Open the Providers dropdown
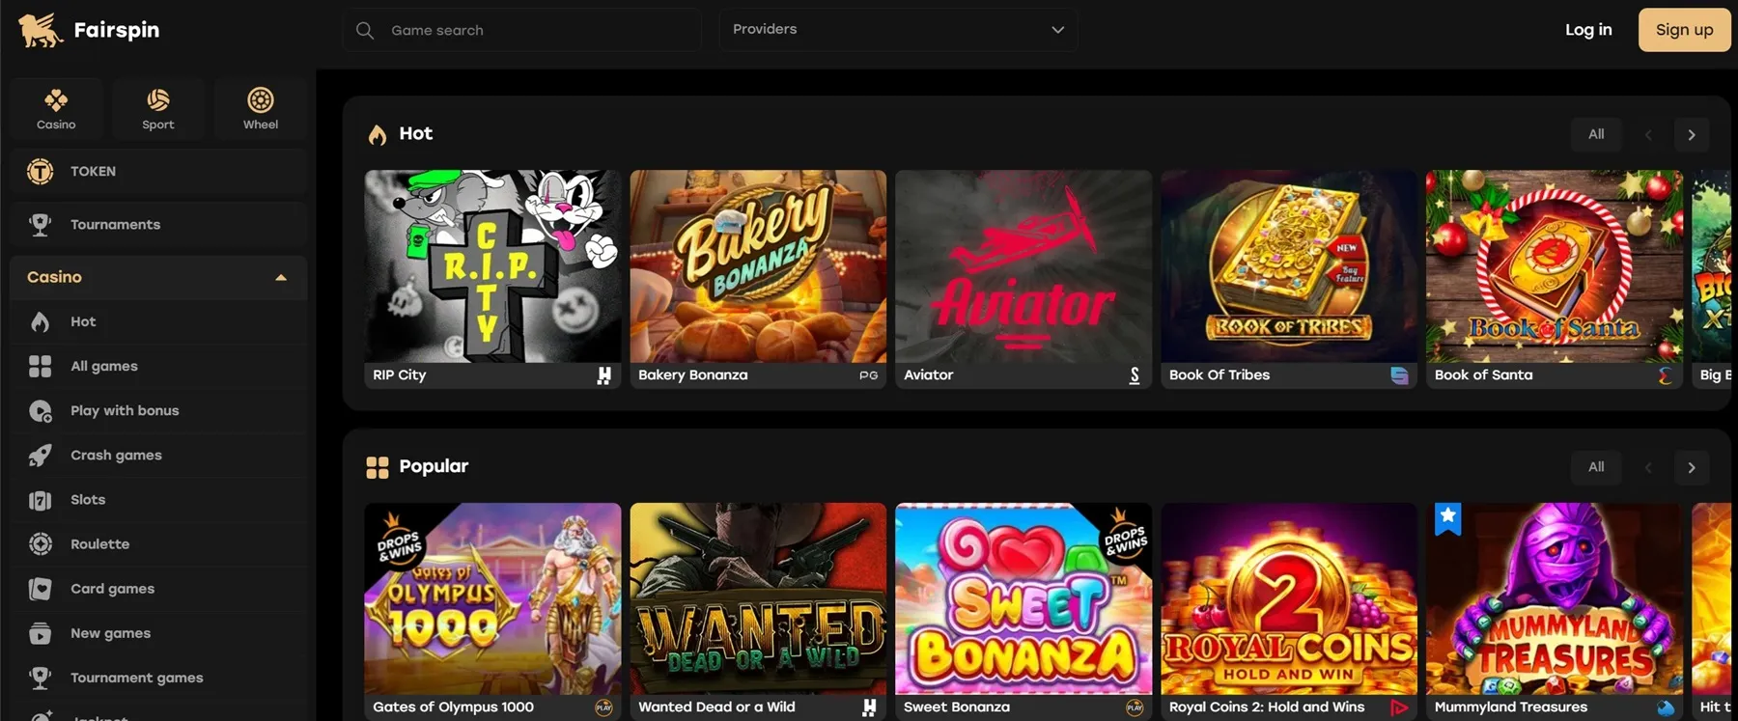 (898, 30)
